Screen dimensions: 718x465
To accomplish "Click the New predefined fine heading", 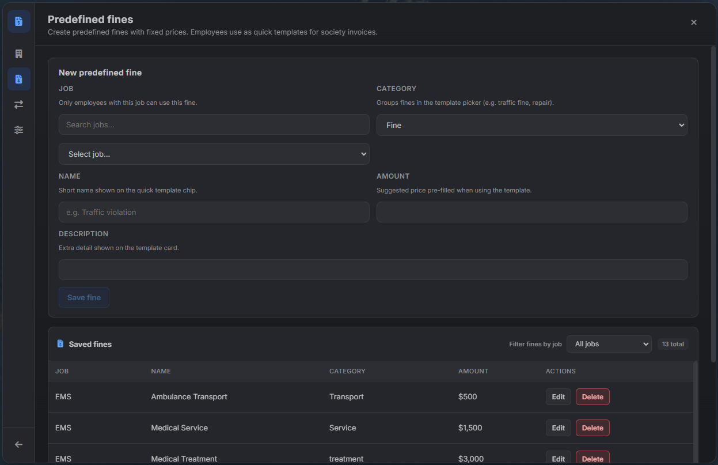I will point(100,73).
